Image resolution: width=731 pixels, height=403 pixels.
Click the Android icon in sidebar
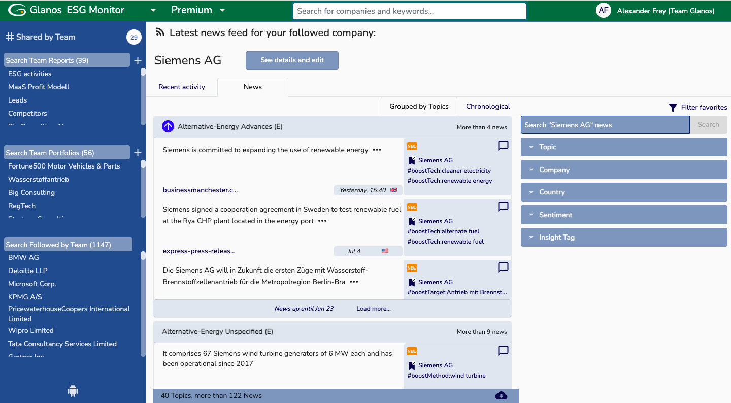(73, 391)
